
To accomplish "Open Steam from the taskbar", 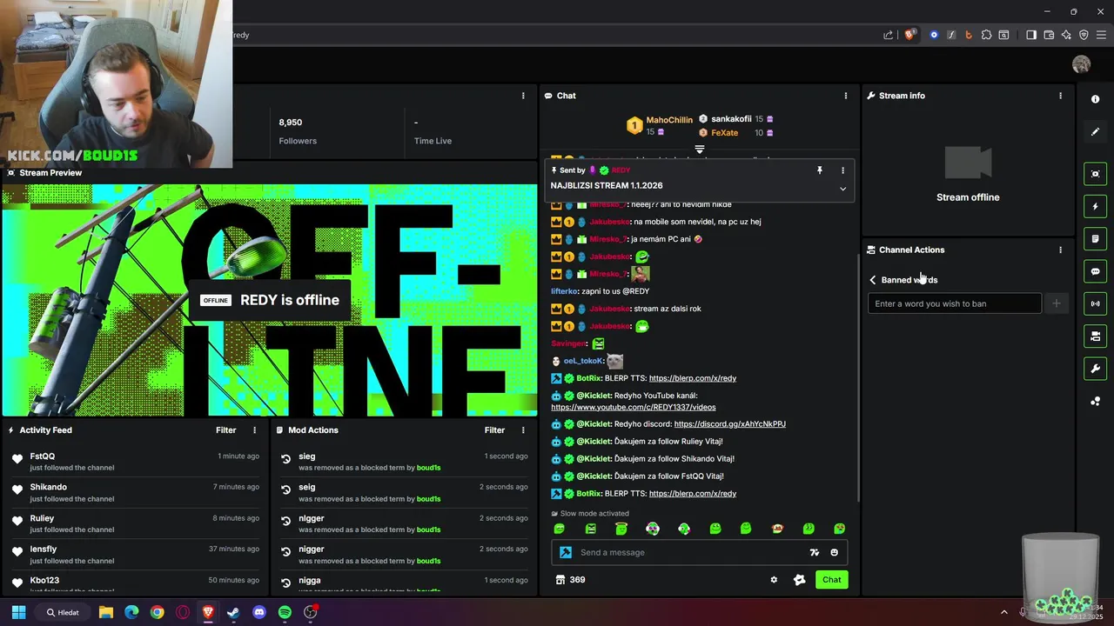I will 233,612.
